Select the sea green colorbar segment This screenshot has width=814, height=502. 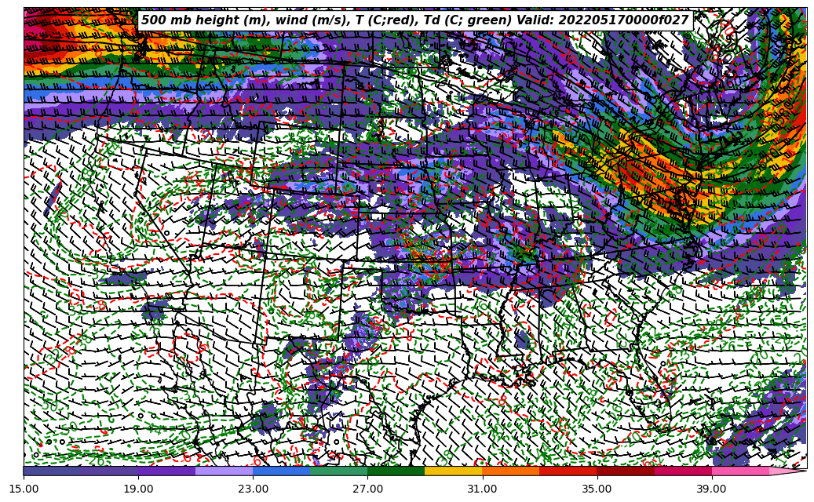(x=339, y=471)
